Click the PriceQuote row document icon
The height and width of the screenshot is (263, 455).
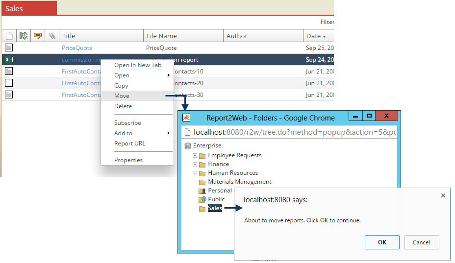tap(9, 48)
